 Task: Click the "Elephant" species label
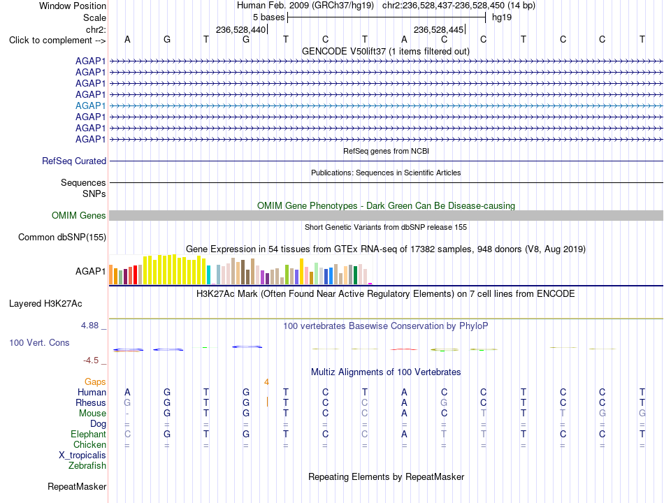(88, 434)
